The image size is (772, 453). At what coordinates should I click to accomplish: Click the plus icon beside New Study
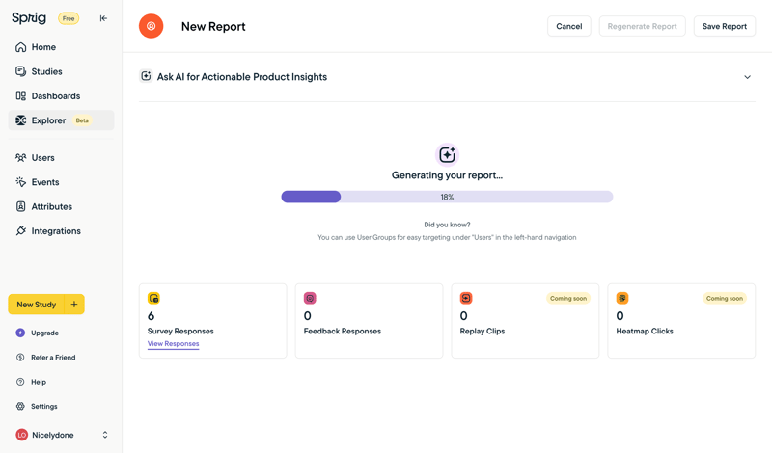coord(74,305)
